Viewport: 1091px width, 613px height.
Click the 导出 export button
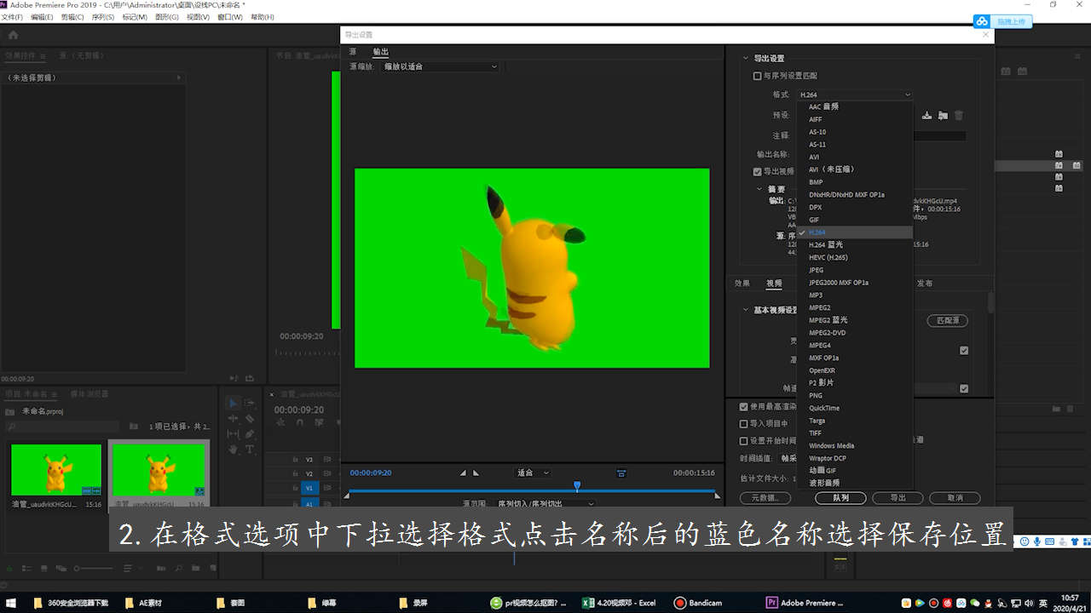tap(898, 498)
